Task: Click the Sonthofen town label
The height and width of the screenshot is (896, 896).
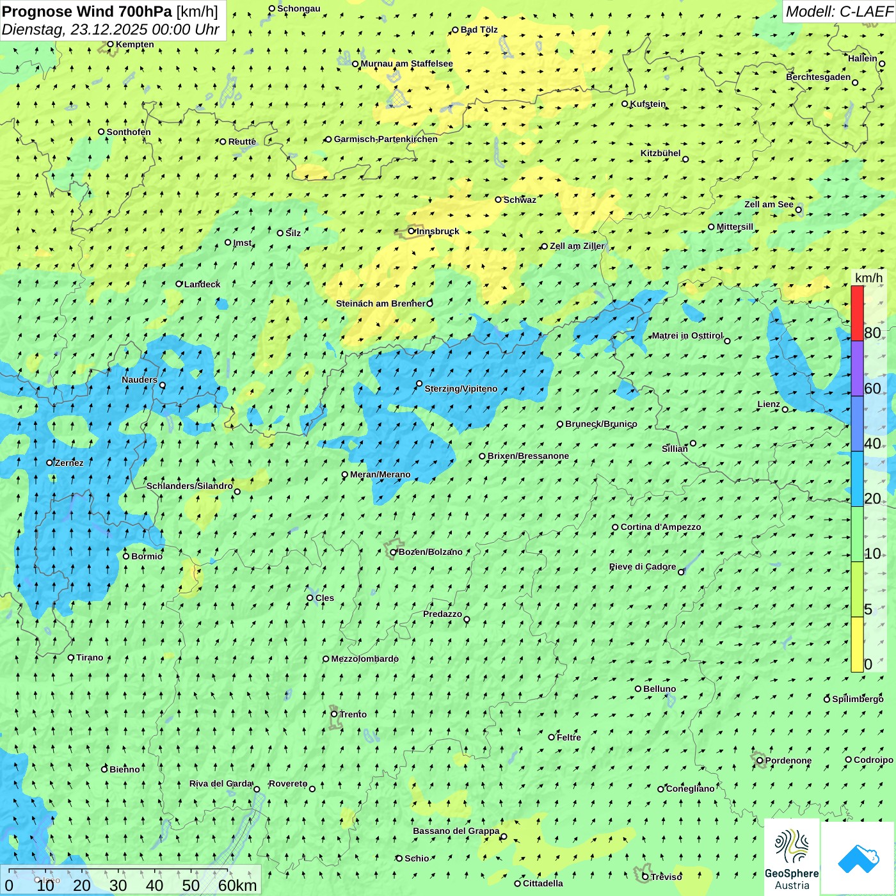Action: pyautogui.click(x=128, y=132)
